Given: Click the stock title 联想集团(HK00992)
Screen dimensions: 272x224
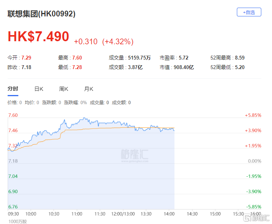Looking at the screenshot, I should coord(42,14).
